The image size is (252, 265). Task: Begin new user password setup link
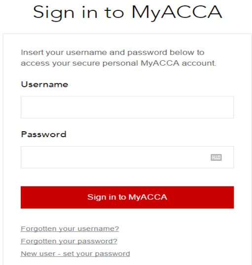point(75,254)
